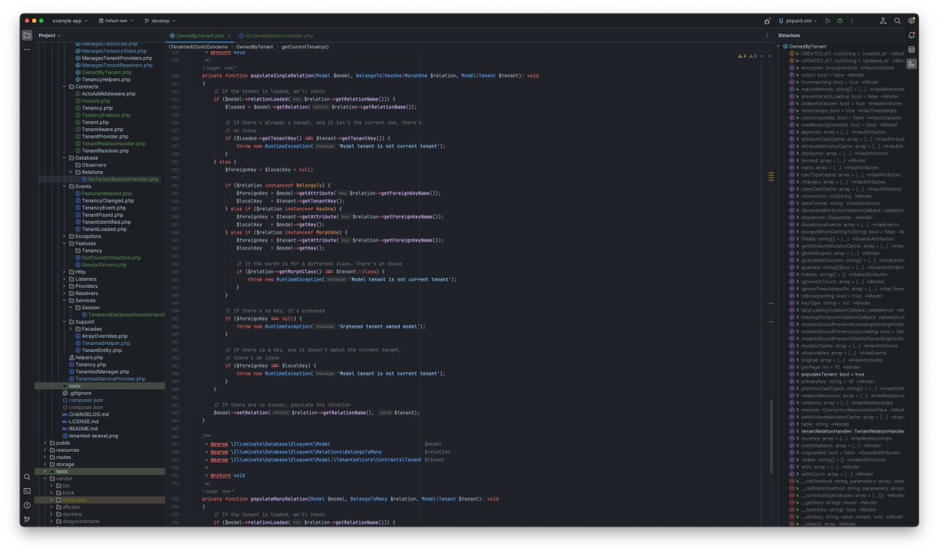The width and height of the screenshot is (939, 553).
Task: Open the Terminal tool window
Action: (27, 490)
